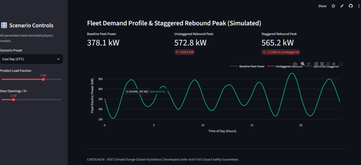Click the 565.2 kW staggered peak value

tap(278, 43)
